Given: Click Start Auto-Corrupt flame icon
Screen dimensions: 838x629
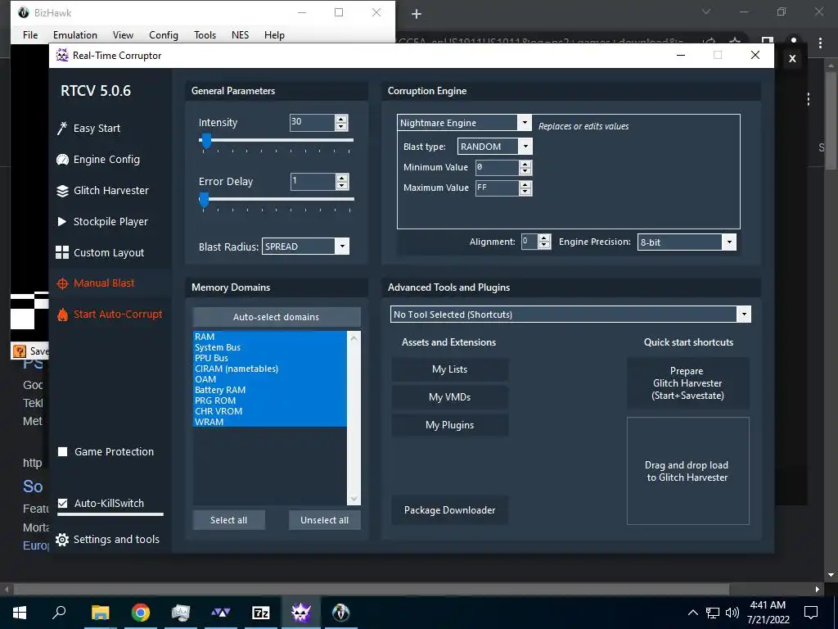Looking at the screenshot, I should 62,314.
